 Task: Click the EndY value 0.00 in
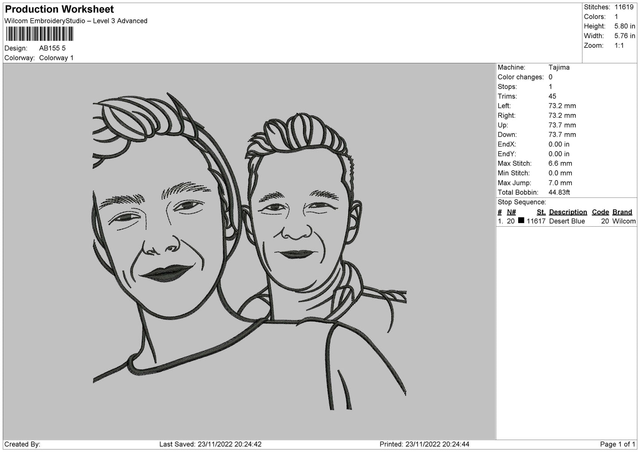(x=559, y=154)
